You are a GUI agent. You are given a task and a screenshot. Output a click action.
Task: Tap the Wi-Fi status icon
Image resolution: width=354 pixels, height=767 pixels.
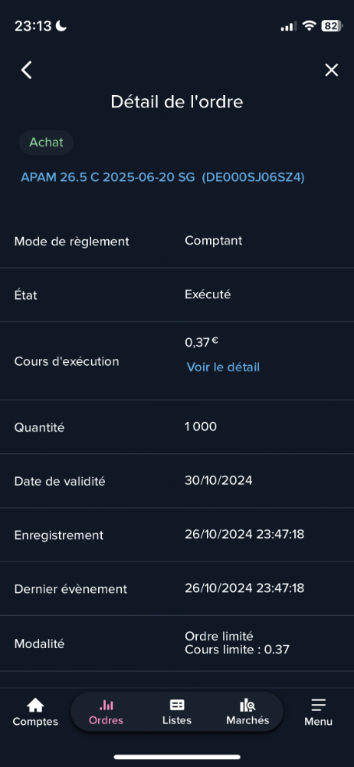coord(309,26)
